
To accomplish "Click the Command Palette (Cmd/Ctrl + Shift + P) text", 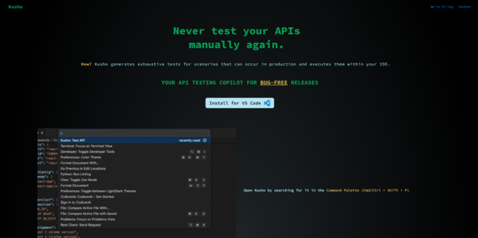I will (x=368, y=190).
